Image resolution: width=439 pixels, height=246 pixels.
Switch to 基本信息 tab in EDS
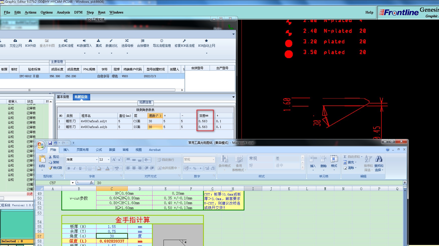pos(63,97)
